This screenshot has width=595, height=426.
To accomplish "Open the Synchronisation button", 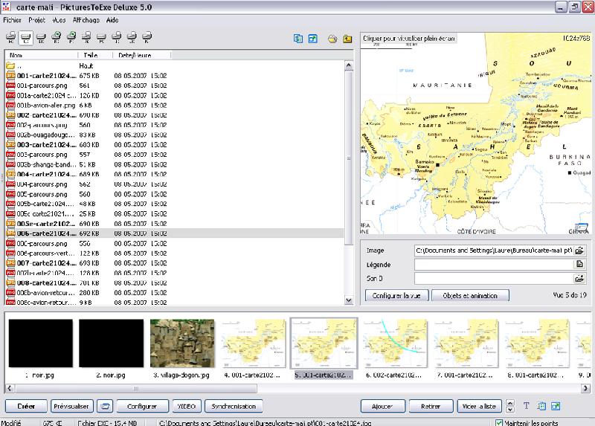I will 234,406.
